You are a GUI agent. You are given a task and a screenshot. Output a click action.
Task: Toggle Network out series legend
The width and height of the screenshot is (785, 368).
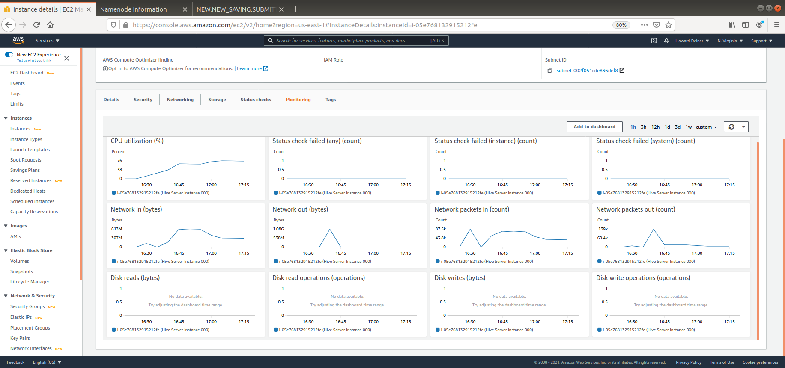click(x=322, y=262)
